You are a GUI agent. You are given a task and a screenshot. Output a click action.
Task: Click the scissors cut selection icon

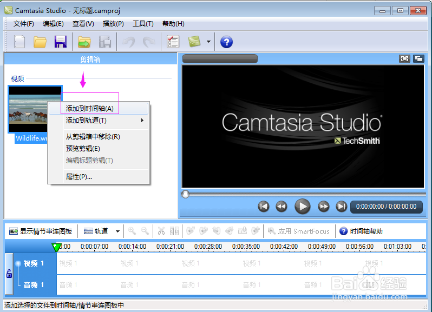pyautogui.click(x=161, y=231)
